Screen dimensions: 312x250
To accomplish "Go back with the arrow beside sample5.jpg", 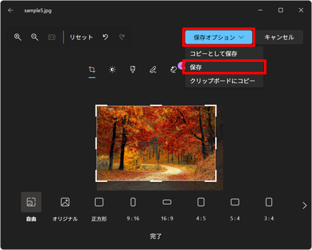I will click(11, 10).
